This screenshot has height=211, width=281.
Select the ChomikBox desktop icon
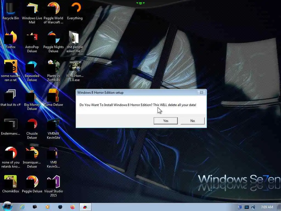point(11,184)
